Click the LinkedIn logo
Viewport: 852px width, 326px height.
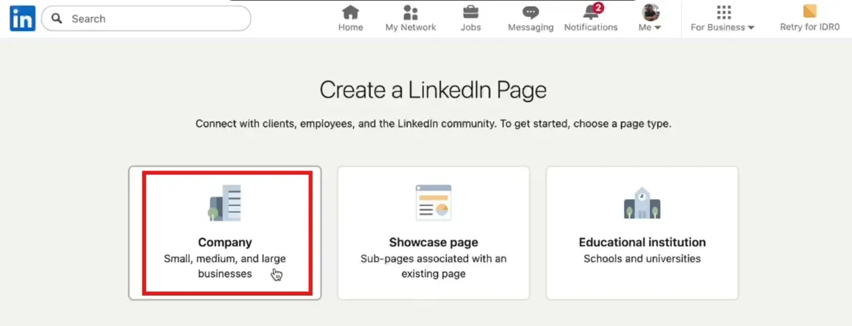(22, 19)
